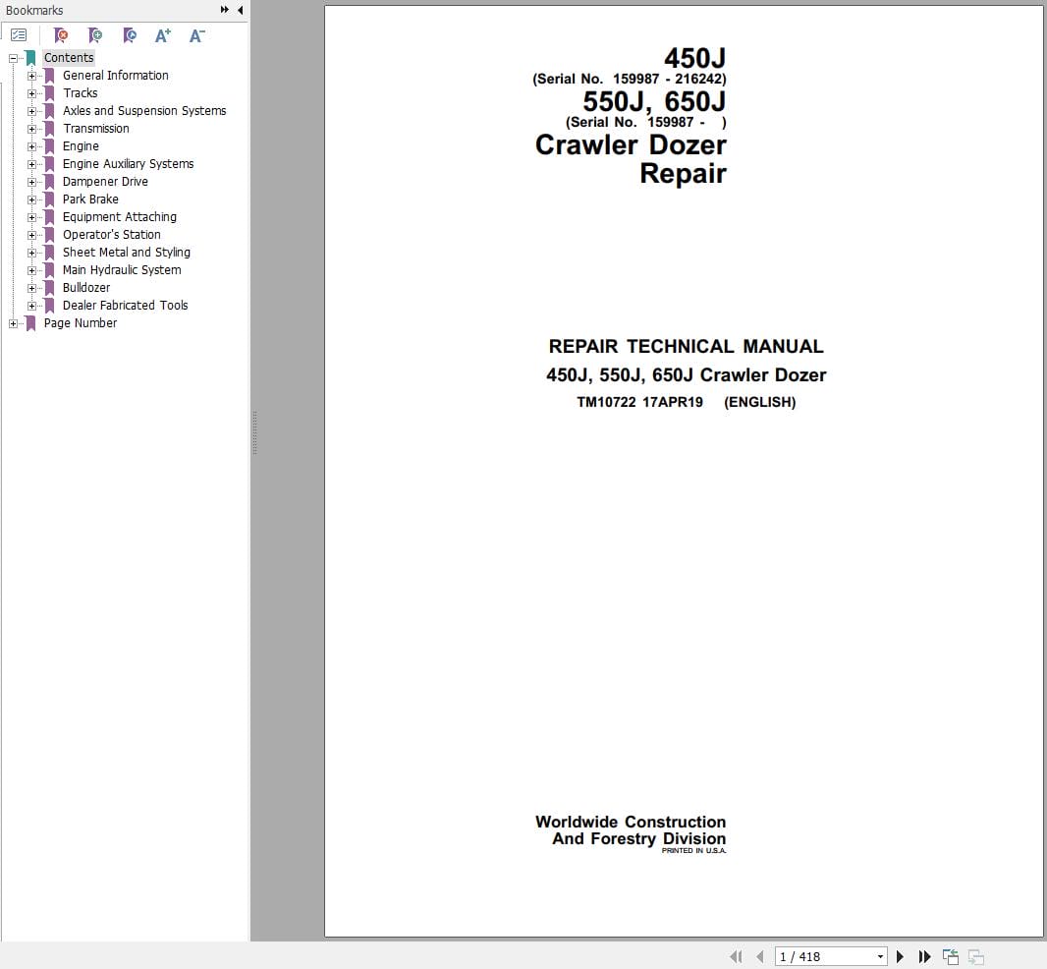1047x969 pixels.
Task: Expand the Equipment Attaching node
Action: pos(31,217)
